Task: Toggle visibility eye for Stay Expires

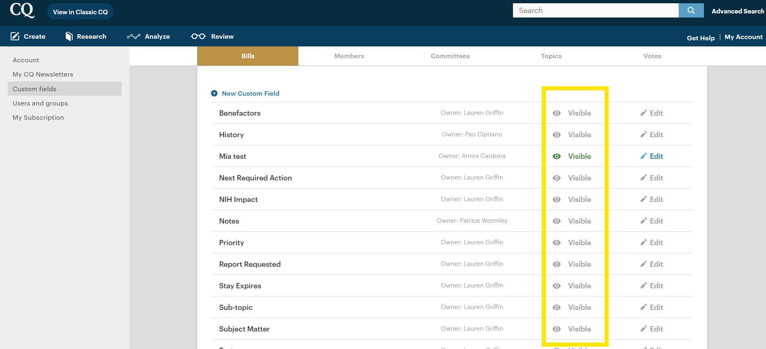Action: point(557,286)
